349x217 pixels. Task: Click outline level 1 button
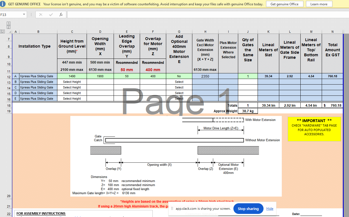pos(9,24)
